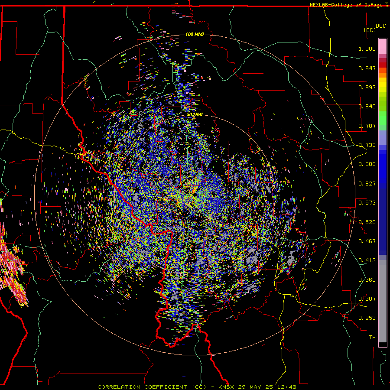390x390 pixels.
Task: Click the 0.627 scale value
Action: tap(367, 184)
